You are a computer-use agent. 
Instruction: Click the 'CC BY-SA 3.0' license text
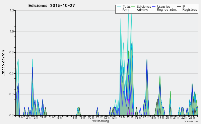[x=191, y=122]
